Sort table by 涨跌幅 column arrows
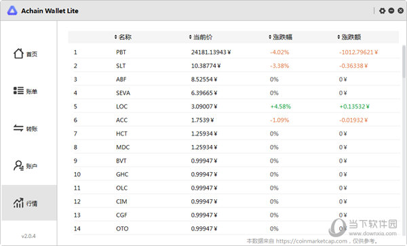Image resolution: width=407 pixels, height=246 pixels. (270, 37)
